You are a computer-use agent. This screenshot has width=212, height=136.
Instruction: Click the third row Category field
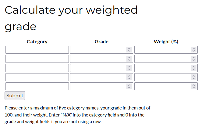pyautogui.click(x=37, y=68)
